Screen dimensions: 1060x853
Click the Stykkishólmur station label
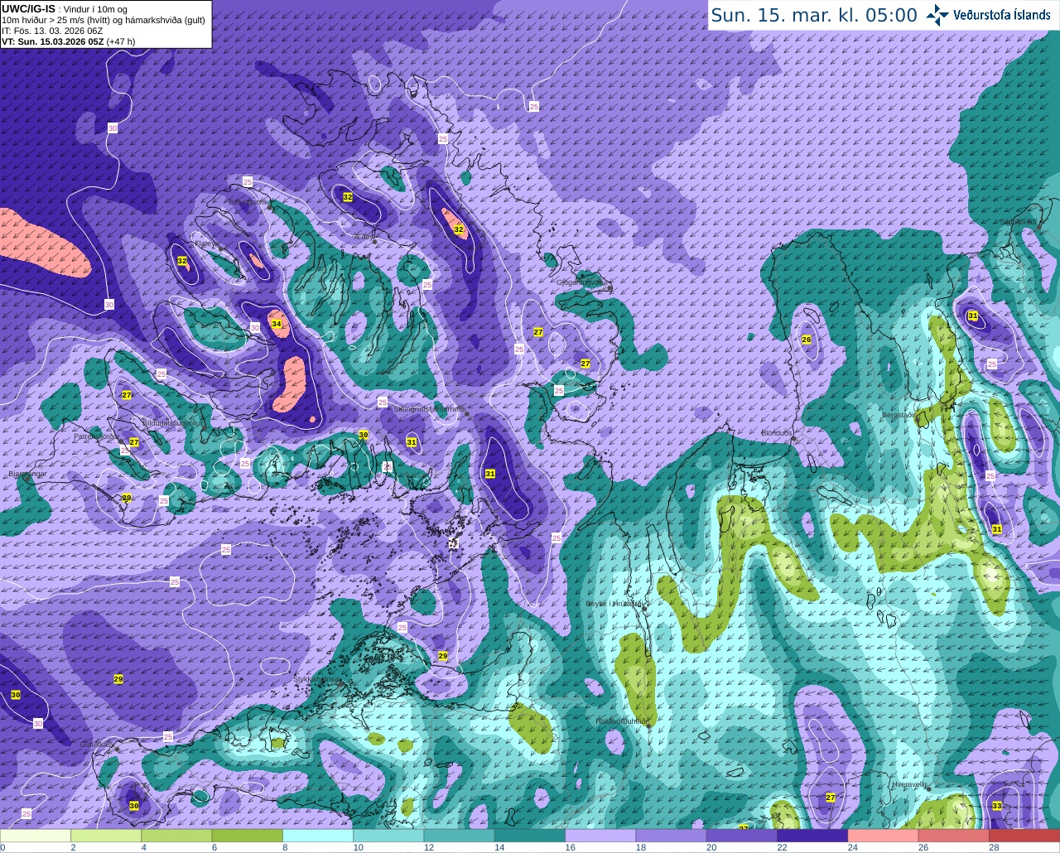tap(317, 679)
